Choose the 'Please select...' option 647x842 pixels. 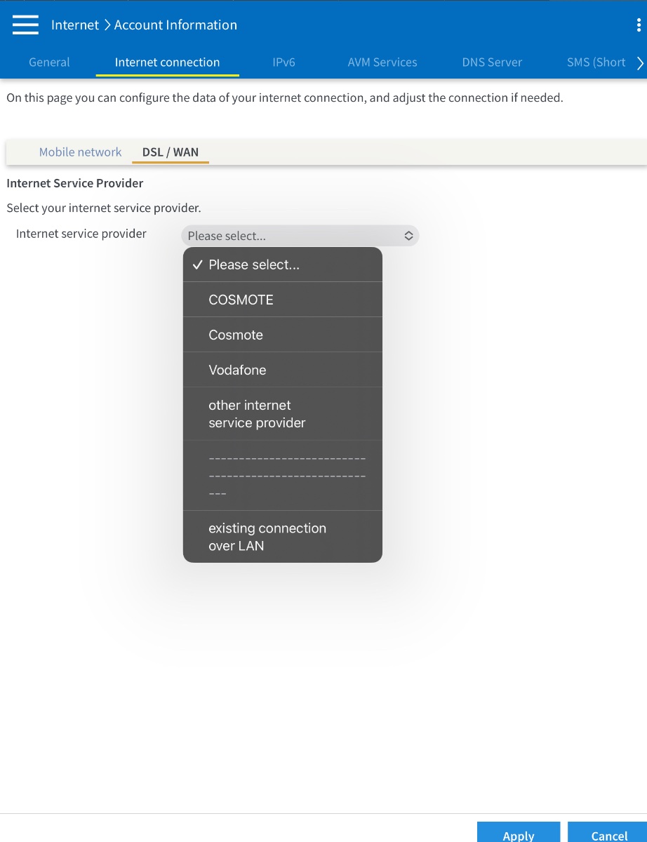(x=283, y=265)
